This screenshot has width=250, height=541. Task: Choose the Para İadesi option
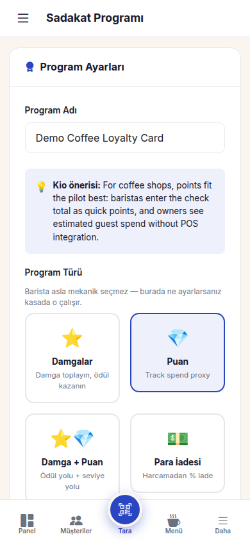coord(178,453)
